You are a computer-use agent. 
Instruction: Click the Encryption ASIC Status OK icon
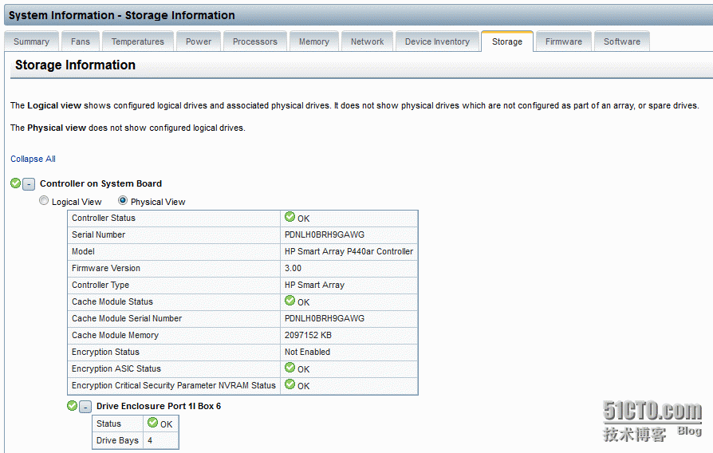(x=290, y=368)
